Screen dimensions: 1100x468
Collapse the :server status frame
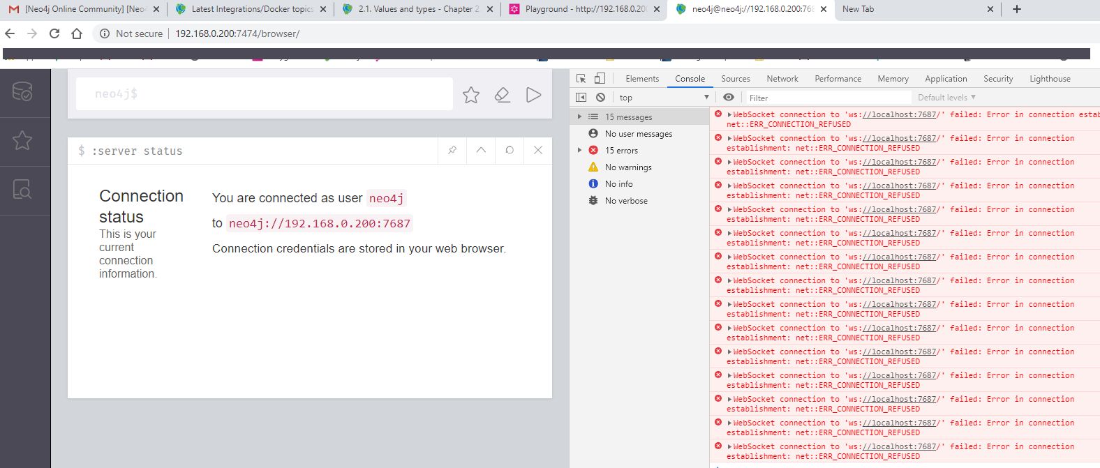(x=481, y=150)
